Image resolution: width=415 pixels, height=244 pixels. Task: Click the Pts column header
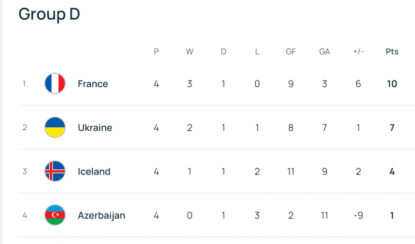[392, 52]
